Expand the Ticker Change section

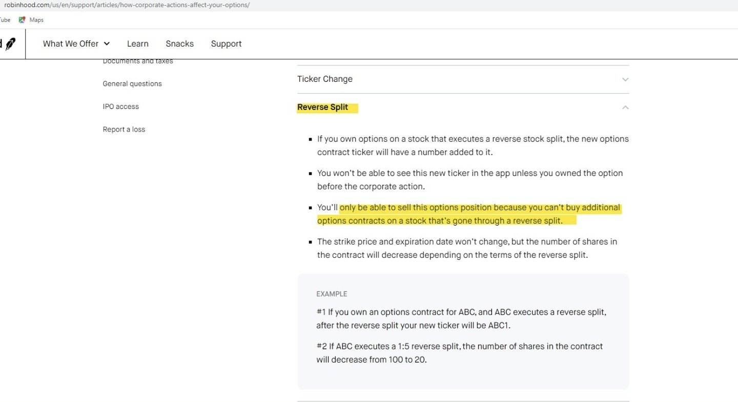[x=463, y=79]
